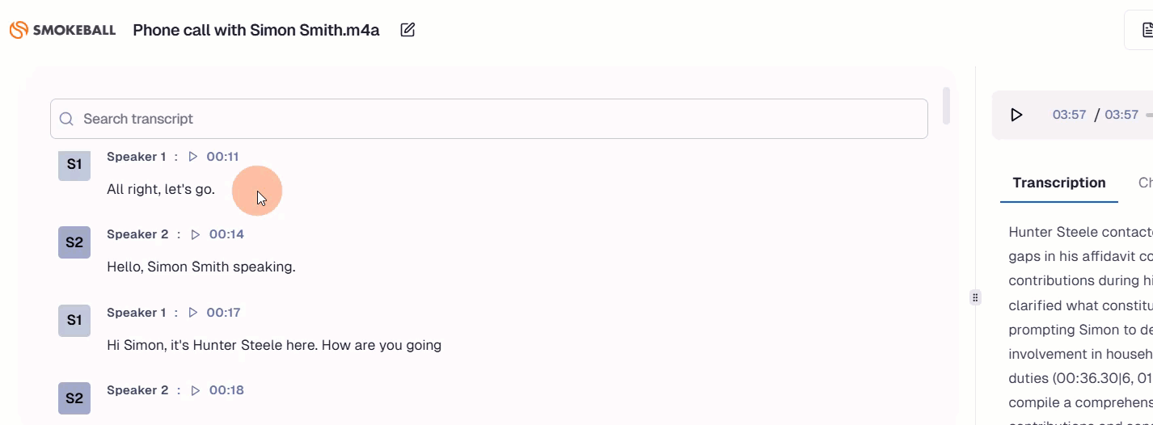Image resolution: width=1153 pixels, height=425 pixels.
Task: Click the transcript panel scrollbar
Action: [x=946, y=106]
